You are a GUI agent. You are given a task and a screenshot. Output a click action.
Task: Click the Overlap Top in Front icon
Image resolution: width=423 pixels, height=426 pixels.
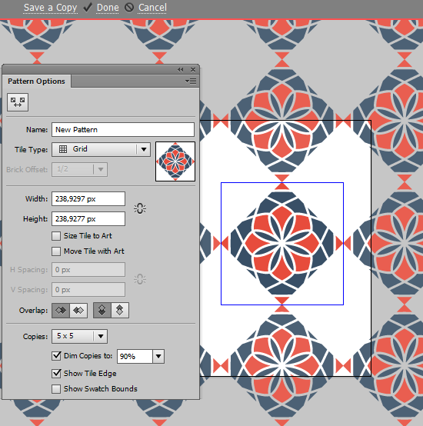pyautogui.click(x=102, y=310)
